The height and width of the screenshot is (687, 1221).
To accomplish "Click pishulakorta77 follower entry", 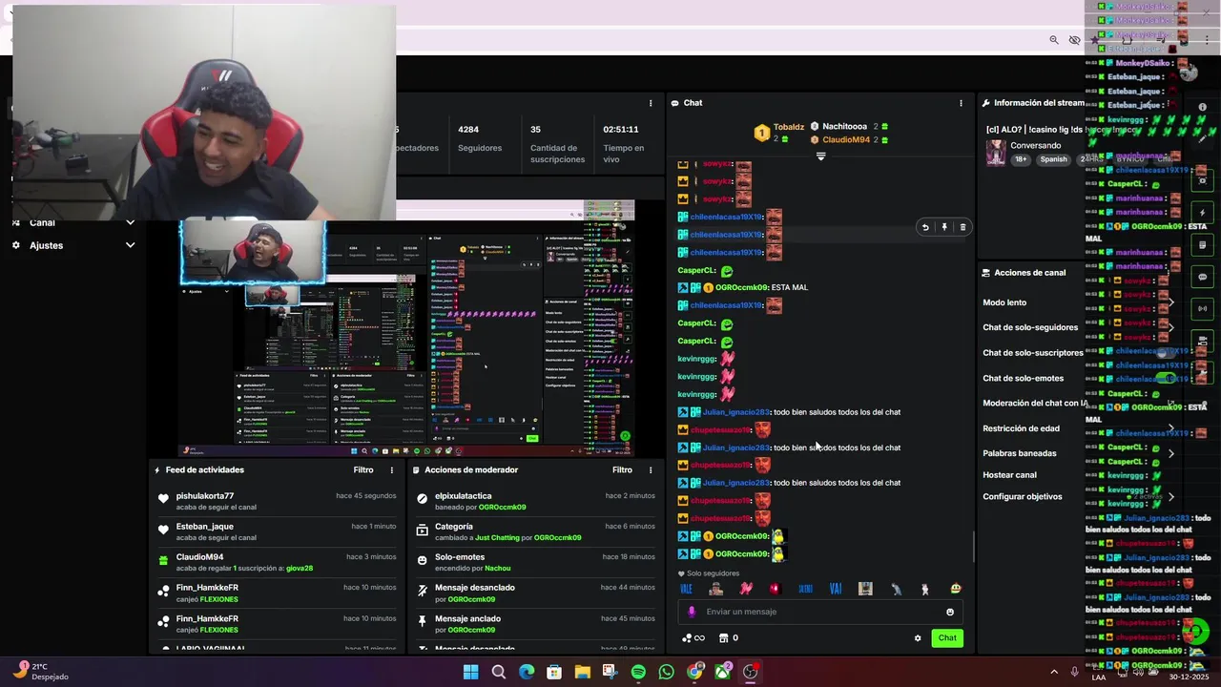I will tap(277, 502).
